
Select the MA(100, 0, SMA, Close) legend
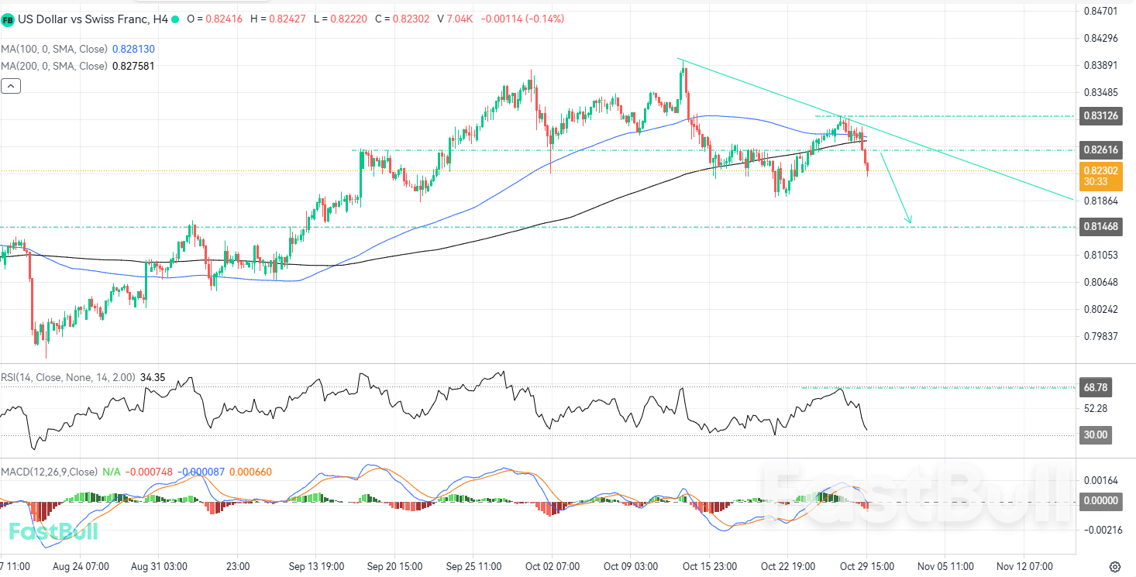click(x=54, y=49)
